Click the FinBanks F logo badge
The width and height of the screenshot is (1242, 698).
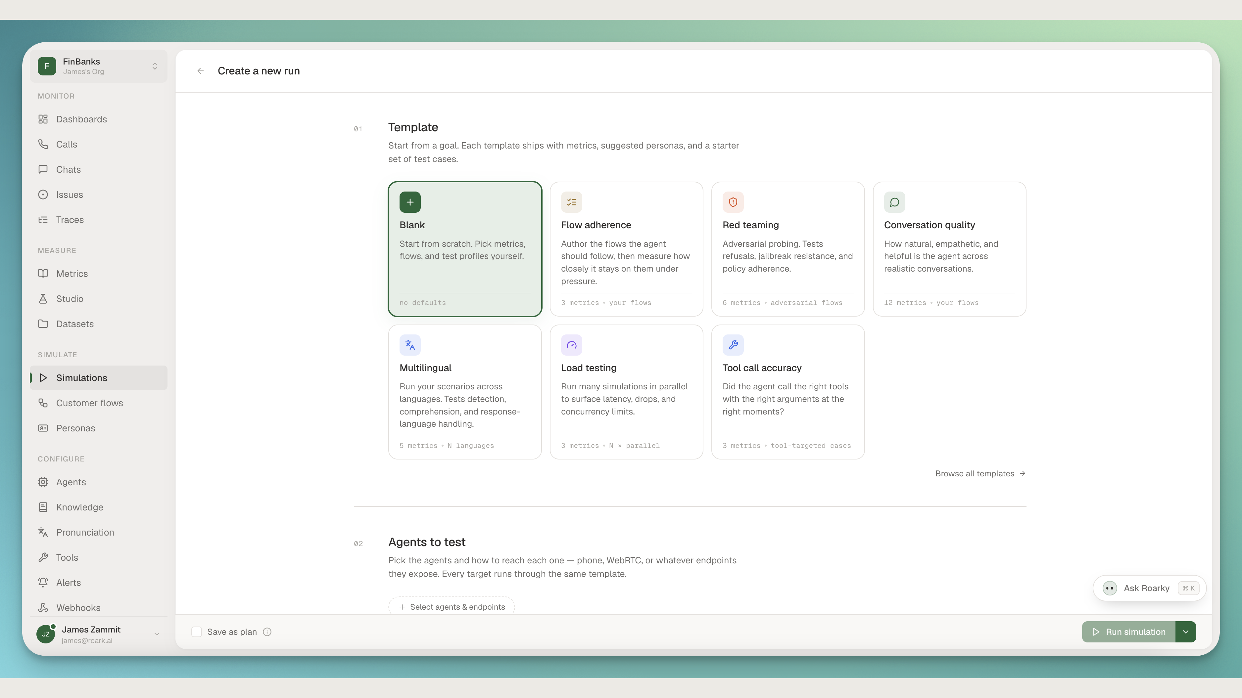point(47,66)
